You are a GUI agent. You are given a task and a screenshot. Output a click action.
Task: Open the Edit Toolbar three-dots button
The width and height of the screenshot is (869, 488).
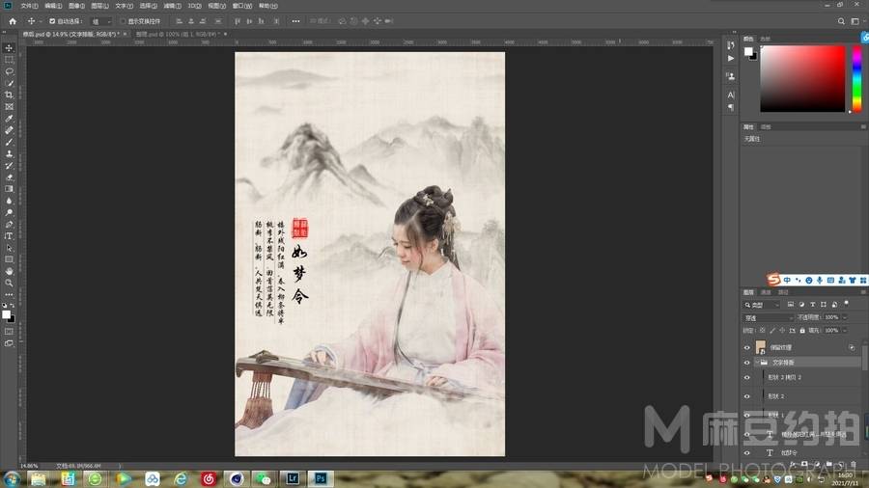point(9,294)
